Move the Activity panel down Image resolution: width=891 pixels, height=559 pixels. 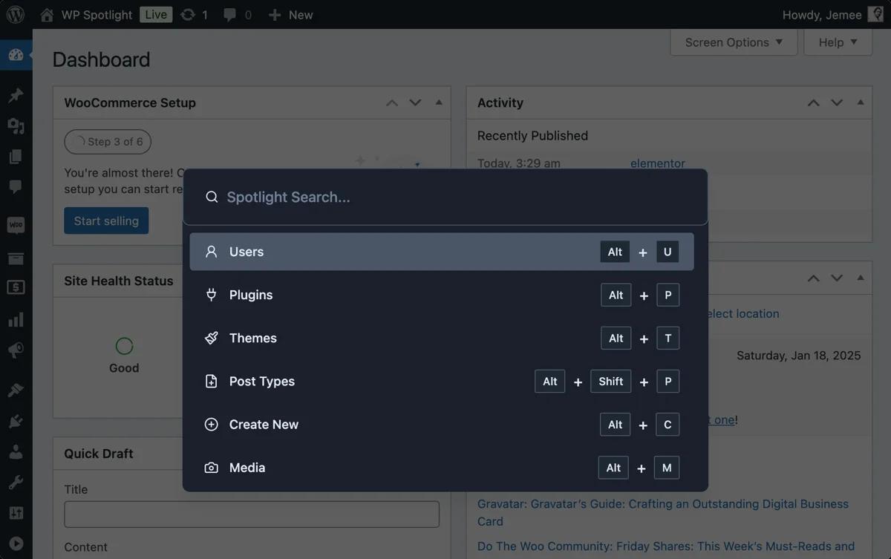837,102
